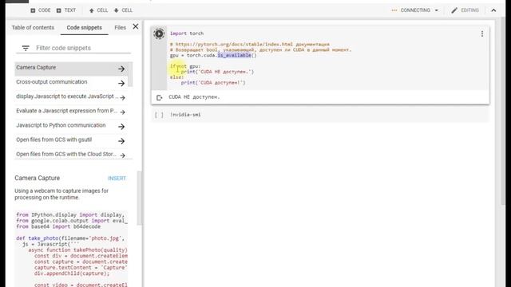Viewport: 511px width, 287px height.
Task: Open the Files tab
Action: click(x=120, y=28)
